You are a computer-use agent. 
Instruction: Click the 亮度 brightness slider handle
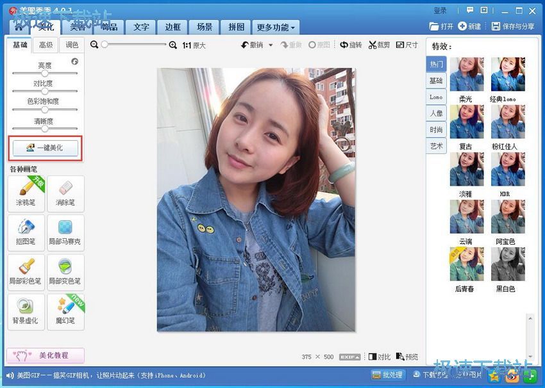point(45,73)
